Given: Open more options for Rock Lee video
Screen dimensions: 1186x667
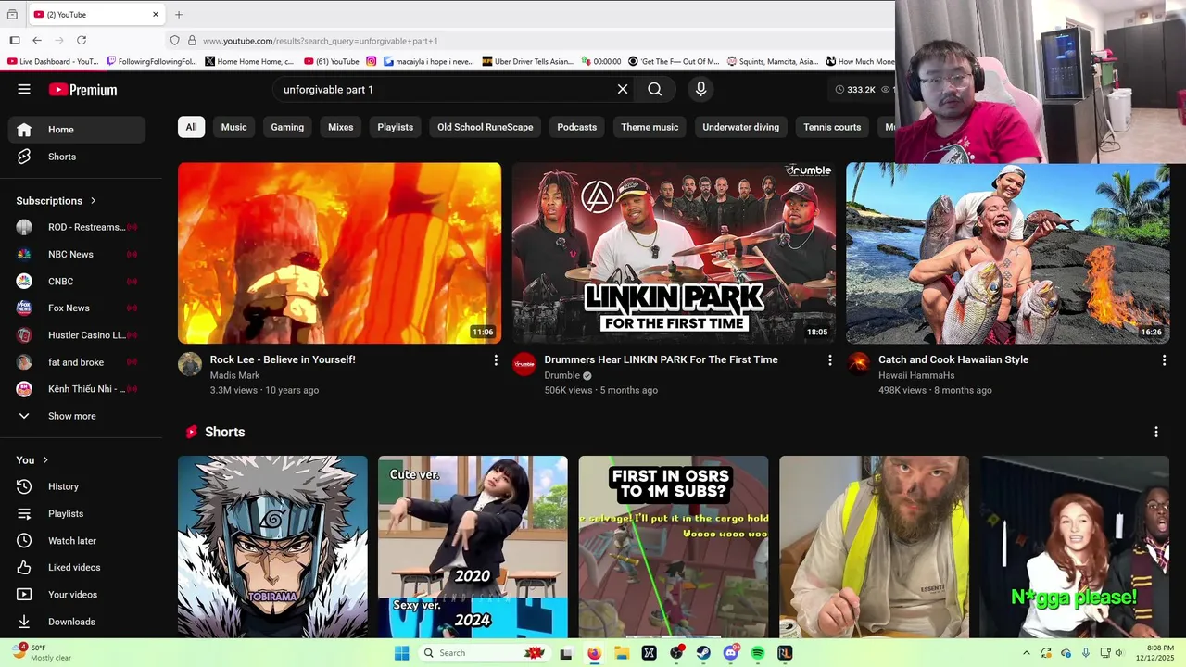Looking at the screenshot, I should click(496, 360).
